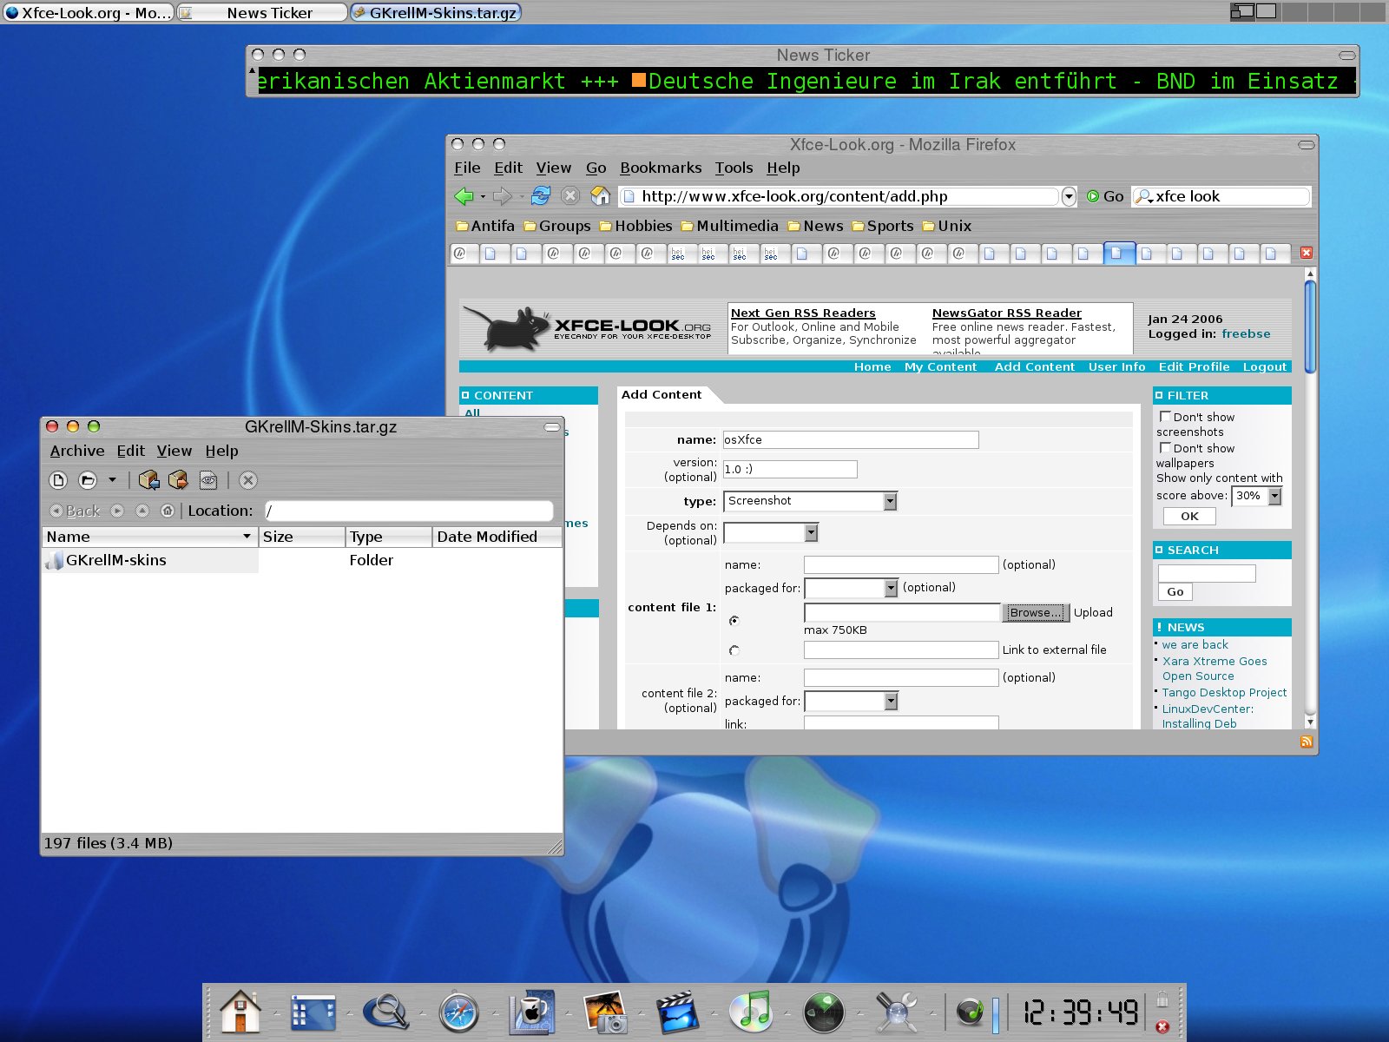Open the Tango Desktop Project news link
1389x1042 pixels.
pos(1224,692)
